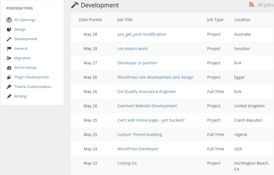Click the hammer icon in Development heading

(75, 5)
